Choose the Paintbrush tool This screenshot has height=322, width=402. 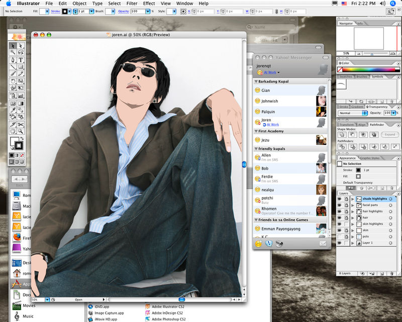[13, 73]
